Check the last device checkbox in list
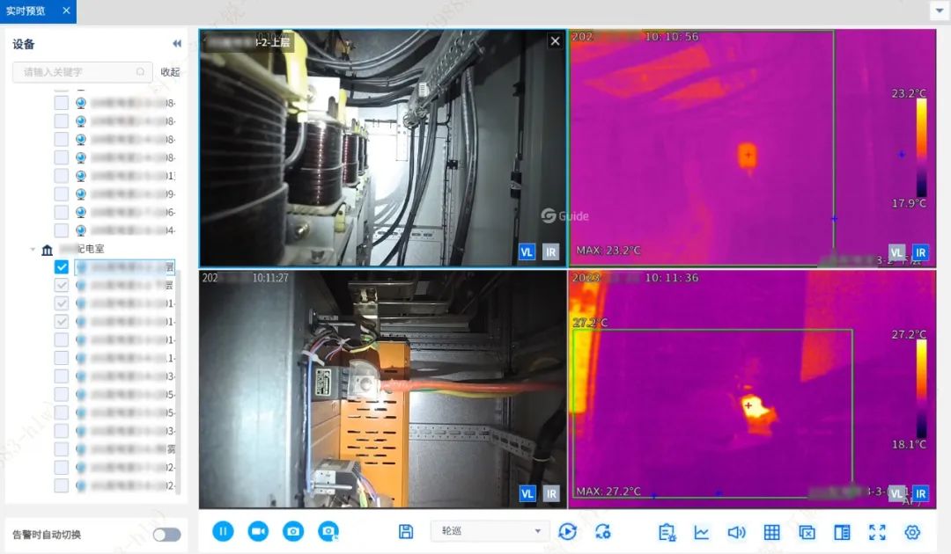This screenshot has height=554, width=951. pyautogui.click(x=62, y=485)
